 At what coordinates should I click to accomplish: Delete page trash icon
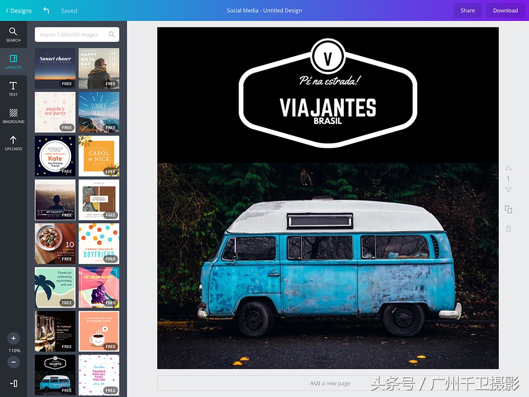(508, 229)
